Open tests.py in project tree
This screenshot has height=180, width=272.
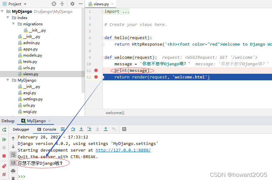(x=28, y=62)
